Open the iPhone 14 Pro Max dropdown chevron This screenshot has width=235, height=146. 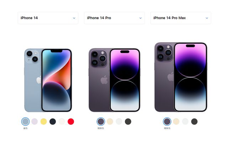coord(207,18)
